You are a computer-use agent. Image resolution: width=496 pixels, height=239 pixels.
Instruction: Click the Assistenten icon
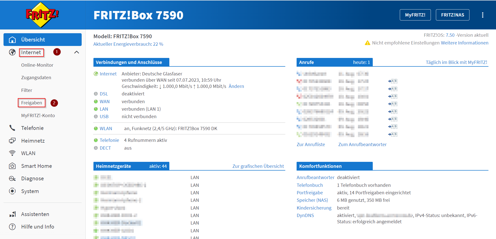(x=12, y=214)
